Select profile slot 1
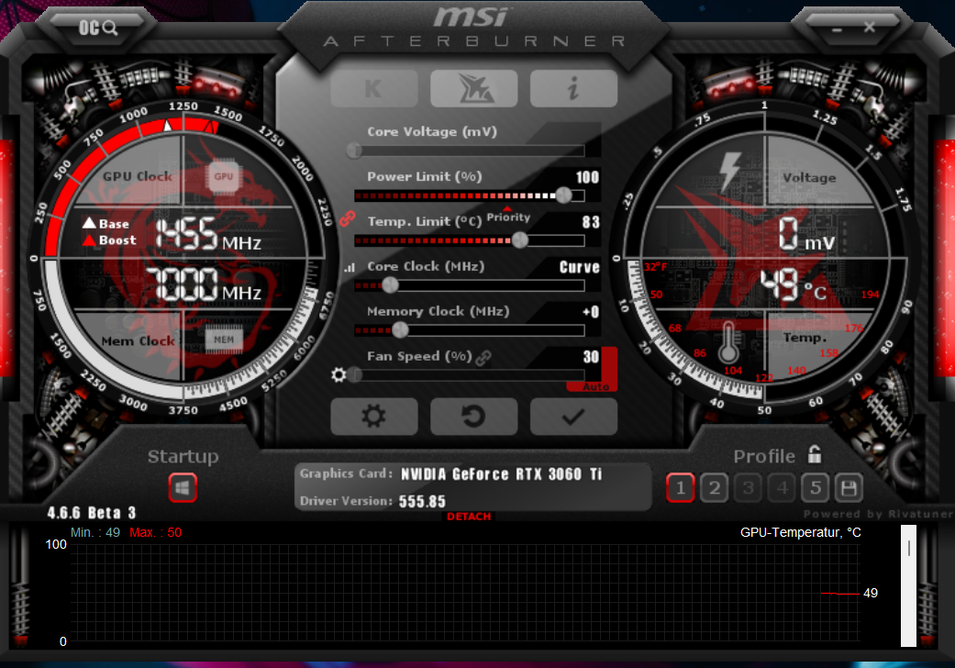Viewport: 955px width, 668px height. click(681, 488)
